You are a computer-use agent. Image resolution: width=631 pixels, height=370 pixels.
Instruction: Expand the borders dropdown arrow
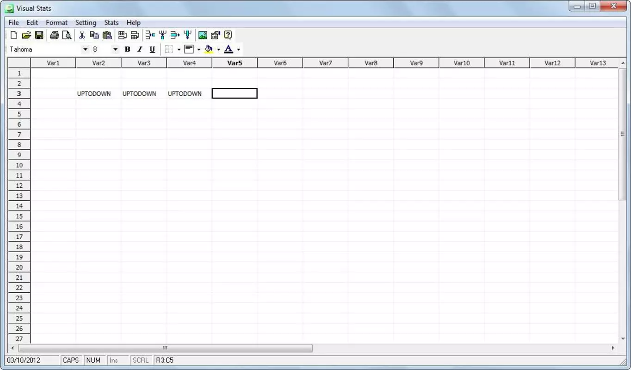pyautogui.click(x=179, y=49)
